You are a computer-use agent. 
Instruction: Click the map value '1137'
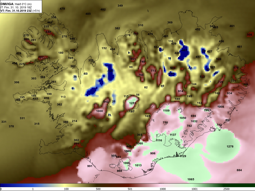(x=173, y=135)
